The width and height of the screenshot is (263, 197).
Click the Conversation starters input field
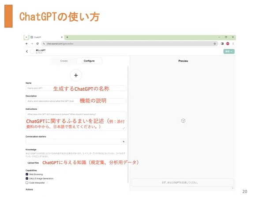tap(73, 142)
